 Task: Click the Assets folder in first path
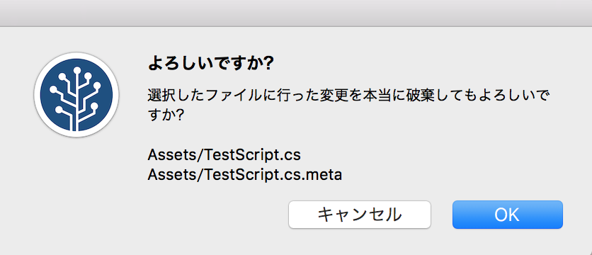click(x=173, y=155)
